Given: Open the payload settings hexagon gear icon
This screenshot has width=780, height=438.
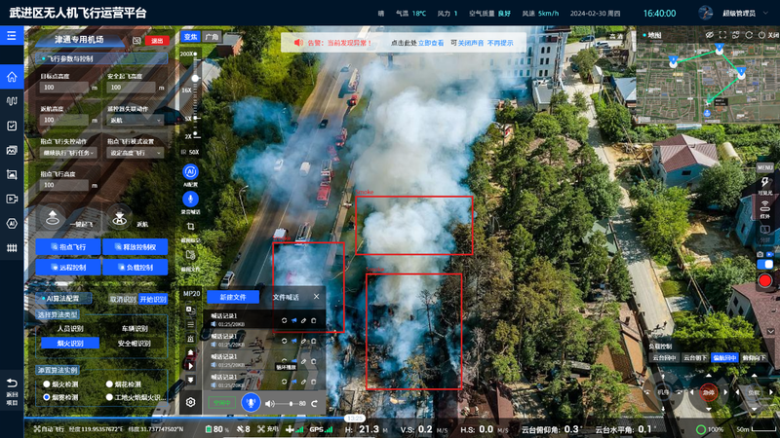Looking at the screenshot, I should point(190,402).
